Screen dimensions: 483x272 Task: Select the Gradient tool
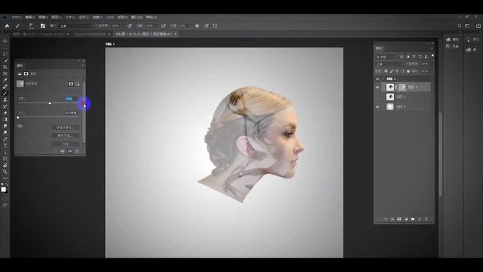coord(5,119)
